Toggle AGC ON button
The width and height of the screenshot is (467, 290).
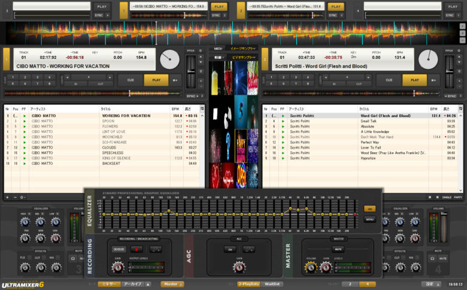230,249
